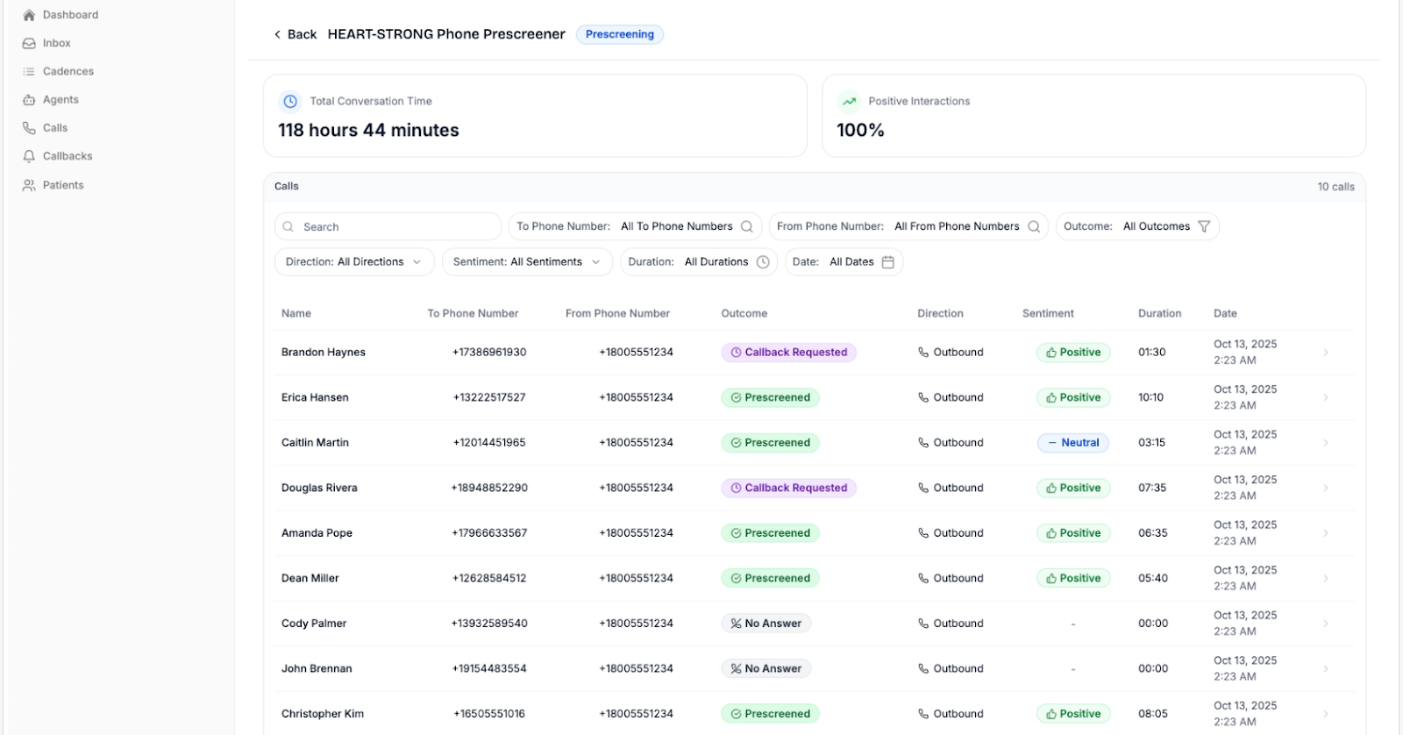Open the To Phone Number filter
This screenshot has height=735, width=1403.
point(635,226)
